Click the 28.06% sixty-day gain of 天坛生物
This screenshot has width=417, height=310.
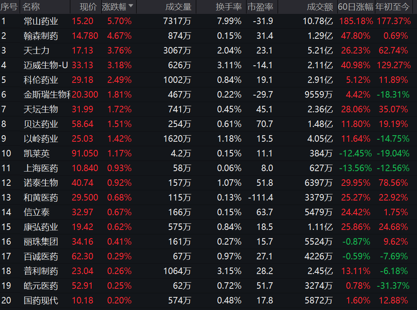356,109
